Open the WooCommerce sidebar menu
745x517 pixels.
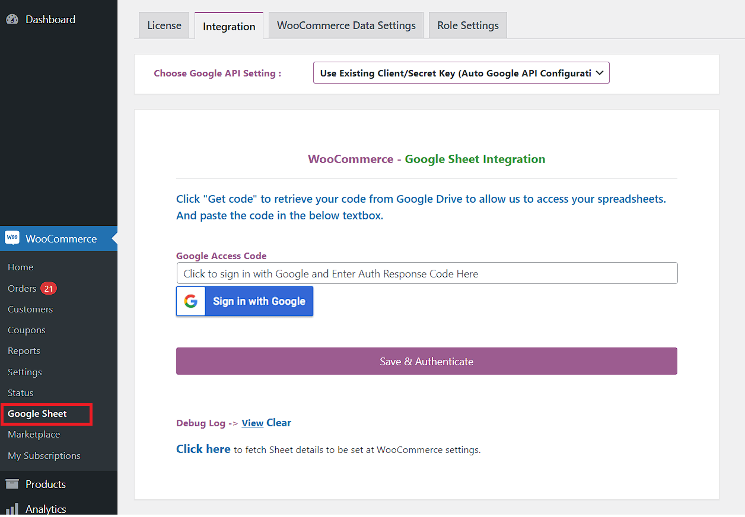[59, 238]
